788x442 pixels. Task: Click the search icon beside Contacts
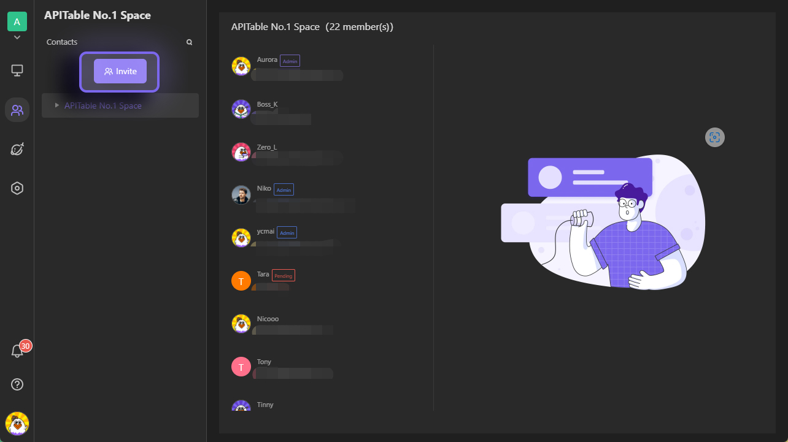190,42
